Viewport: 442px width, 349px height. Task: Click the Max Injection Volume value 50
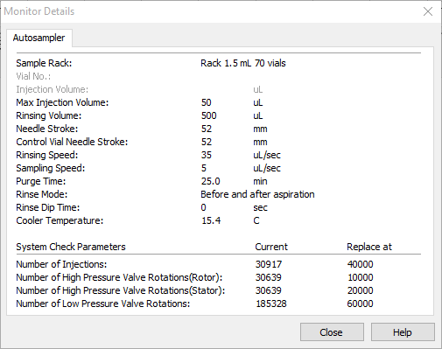tap(207, 102)
